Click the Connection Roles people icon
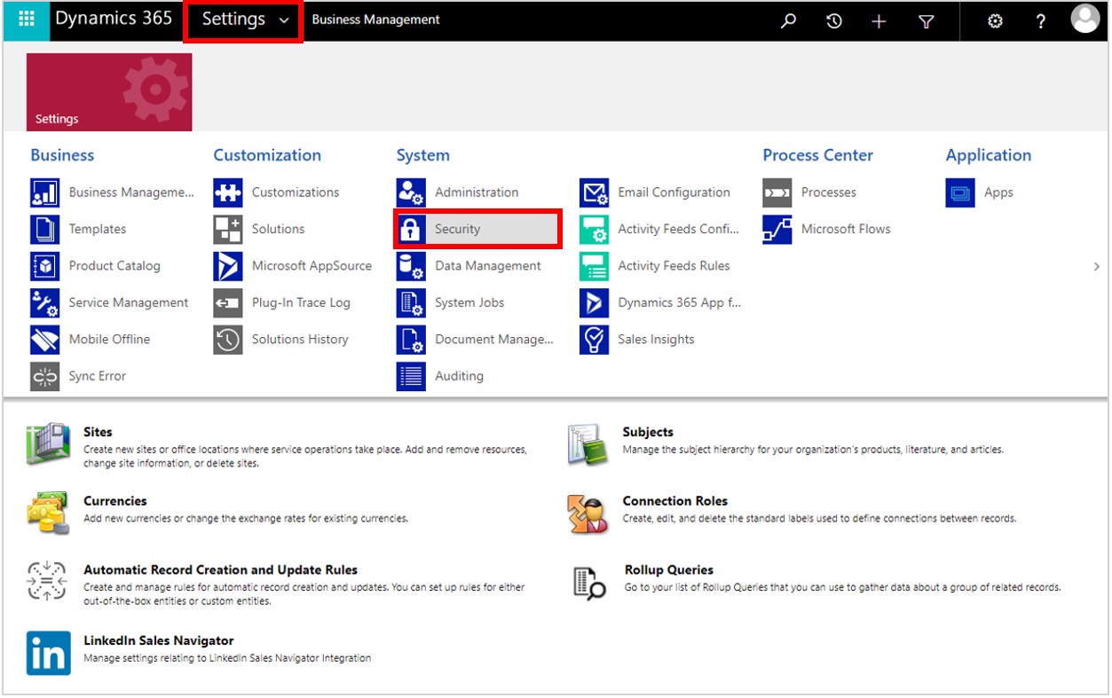 click(x=588, y=514)
